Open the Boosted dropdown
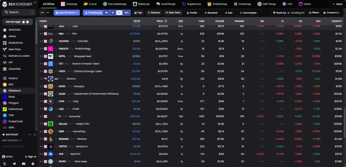 [x=212, y=13]
